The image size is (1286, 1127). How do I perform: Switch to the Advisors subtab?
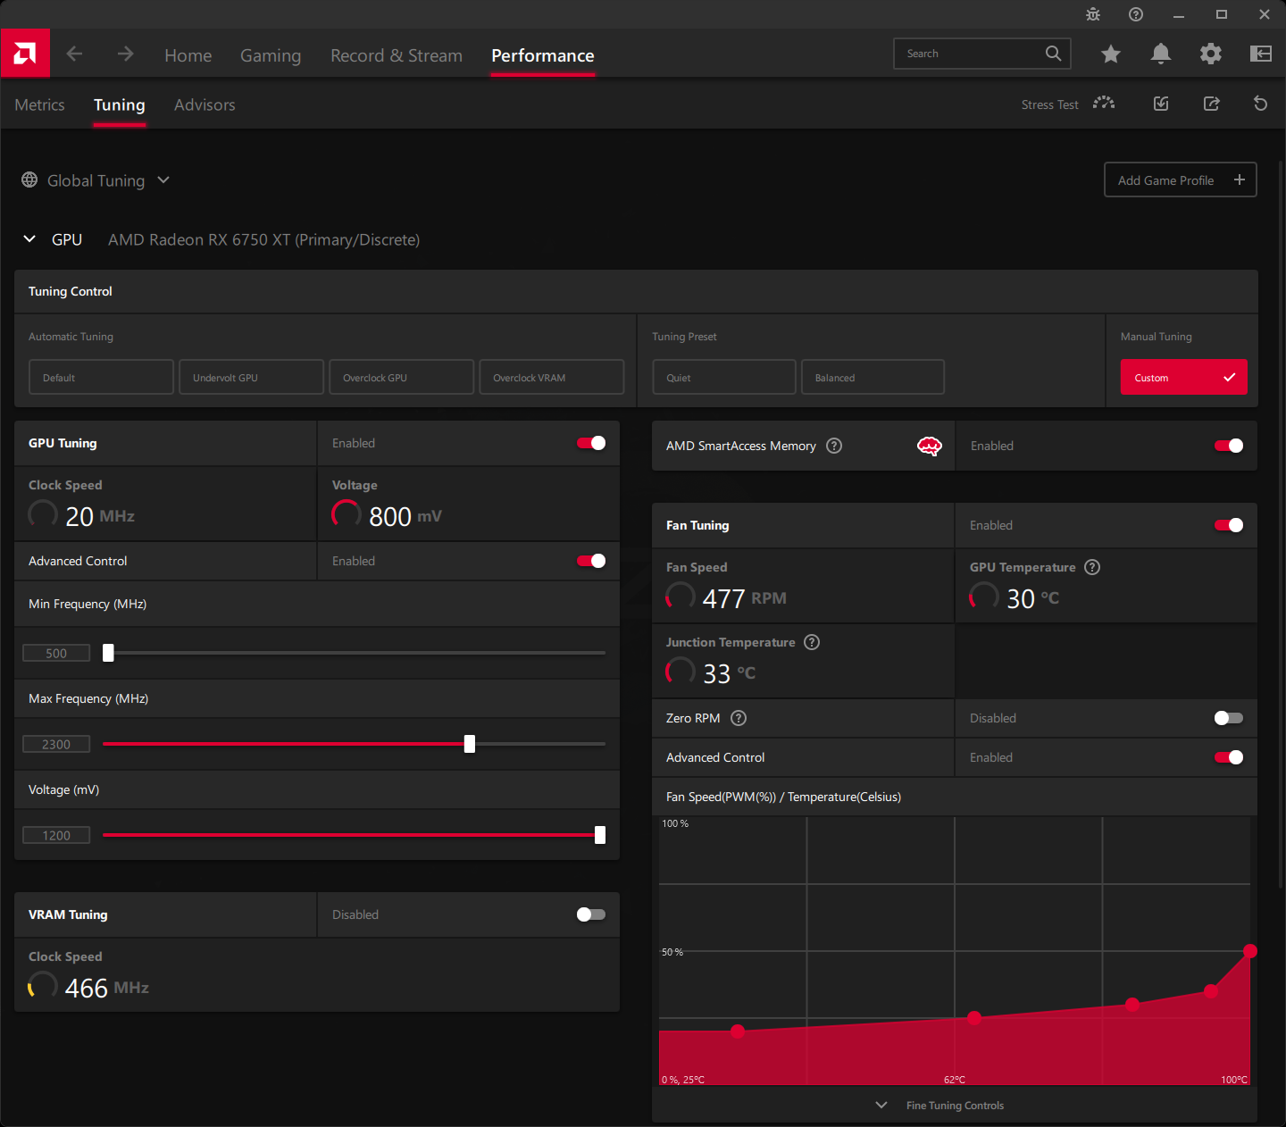click(x=205, y=104)
